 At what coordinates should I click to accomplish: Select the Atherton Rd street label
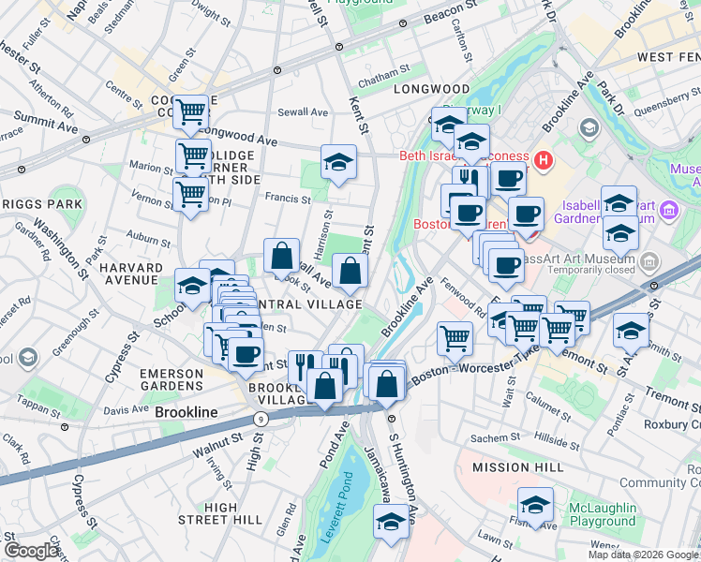pyautogui.click(x=51, y=98)
